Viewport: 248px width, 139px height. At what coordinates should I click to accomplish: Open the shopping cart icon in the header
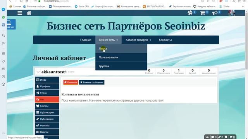(202, 13)
